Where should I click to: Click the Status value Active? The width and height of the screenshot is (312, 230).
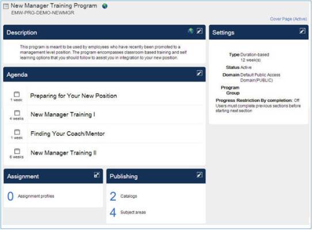(x=246, y=67)
